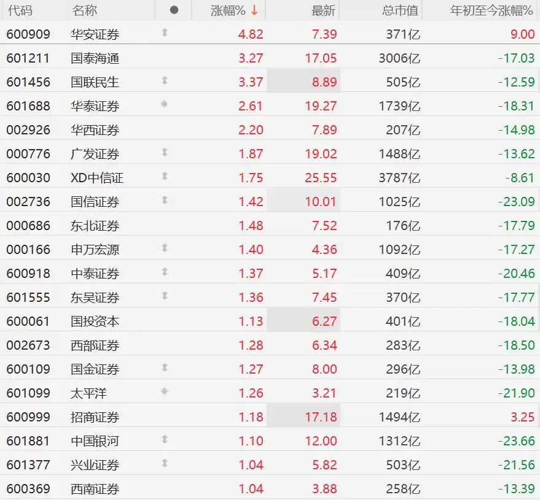
Task: Click the arrow marker icon in 东吴证券 row
Action: tap(165, 295)
